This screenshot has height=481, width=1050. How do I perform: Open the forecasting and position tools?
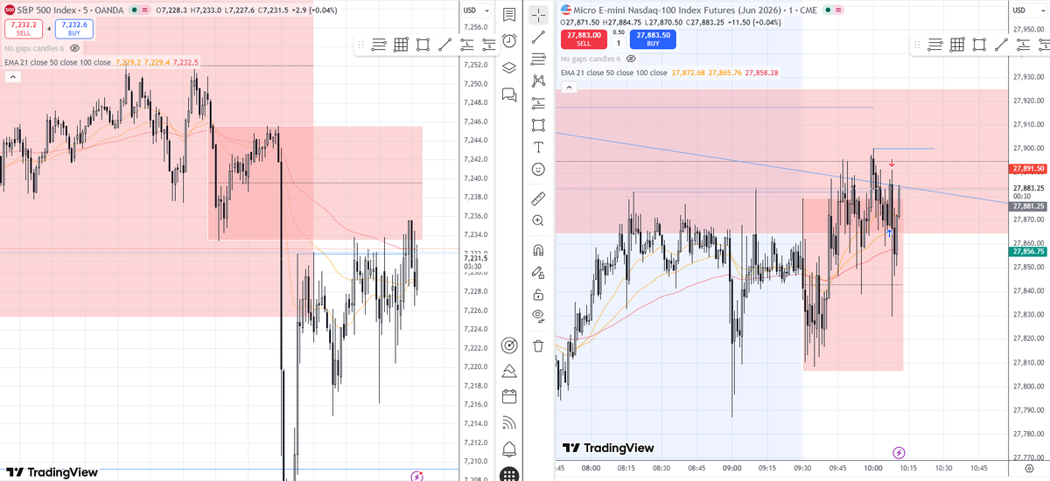[538, 102]
